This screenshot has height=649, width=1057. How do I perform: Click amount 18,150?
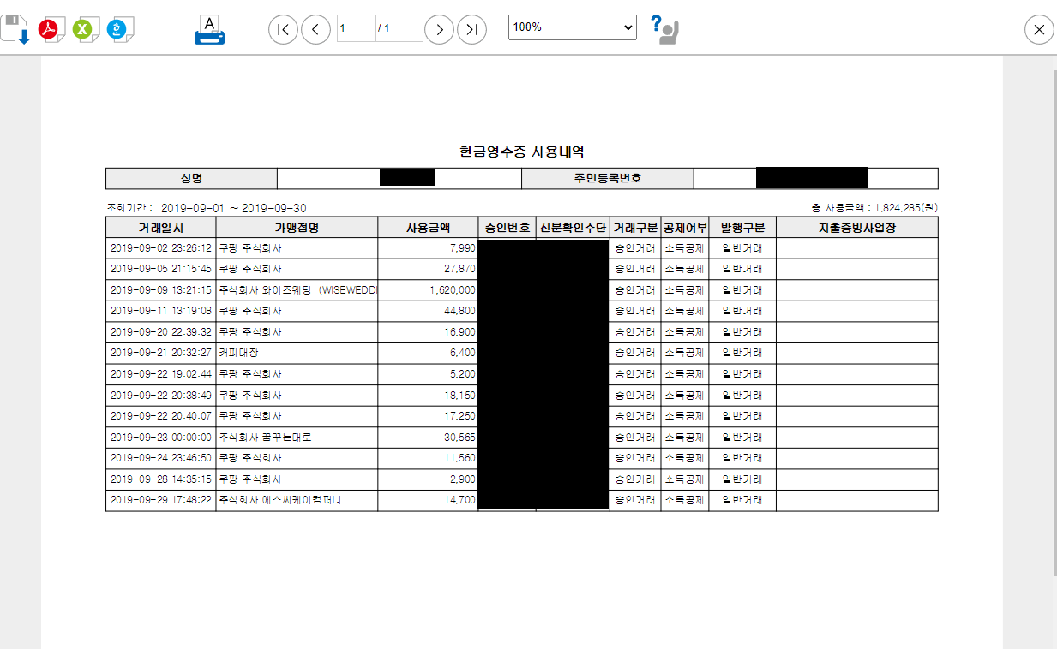459,395
